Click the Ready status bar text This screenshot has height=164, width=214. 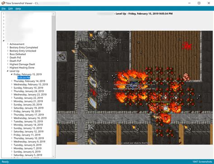[5, 162]
